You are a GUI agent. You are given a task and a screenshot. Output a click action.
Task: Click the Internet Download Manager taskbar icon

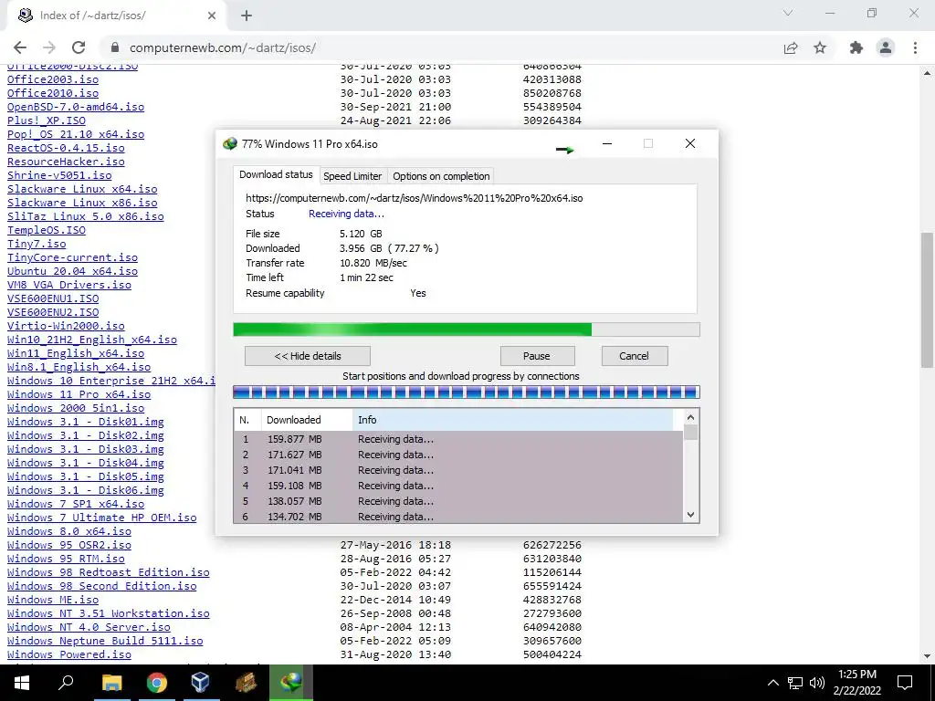point(290,683)
